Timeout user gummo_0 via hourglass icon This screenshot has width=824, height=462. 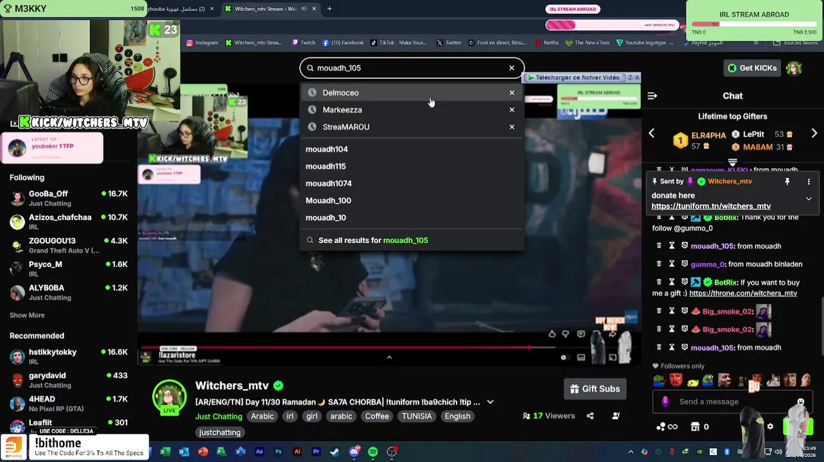(672, 264)
